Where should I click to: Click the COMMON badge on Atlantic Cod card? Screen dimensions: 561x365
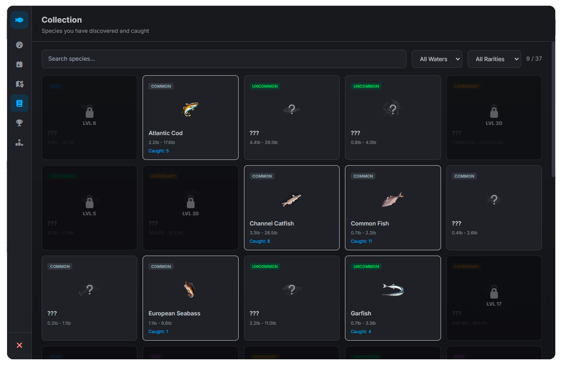pos(161,86)
